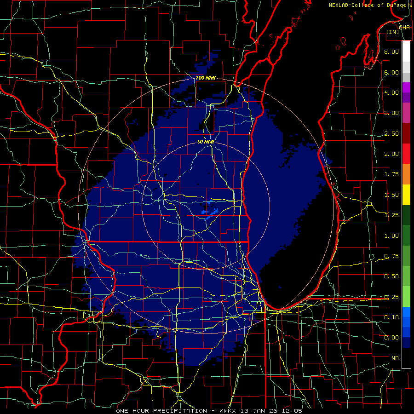Click the ONE HOUR PRECIPITATION title text
The height and width of the screenshot is (414, 414).
[x=161, y=411]
